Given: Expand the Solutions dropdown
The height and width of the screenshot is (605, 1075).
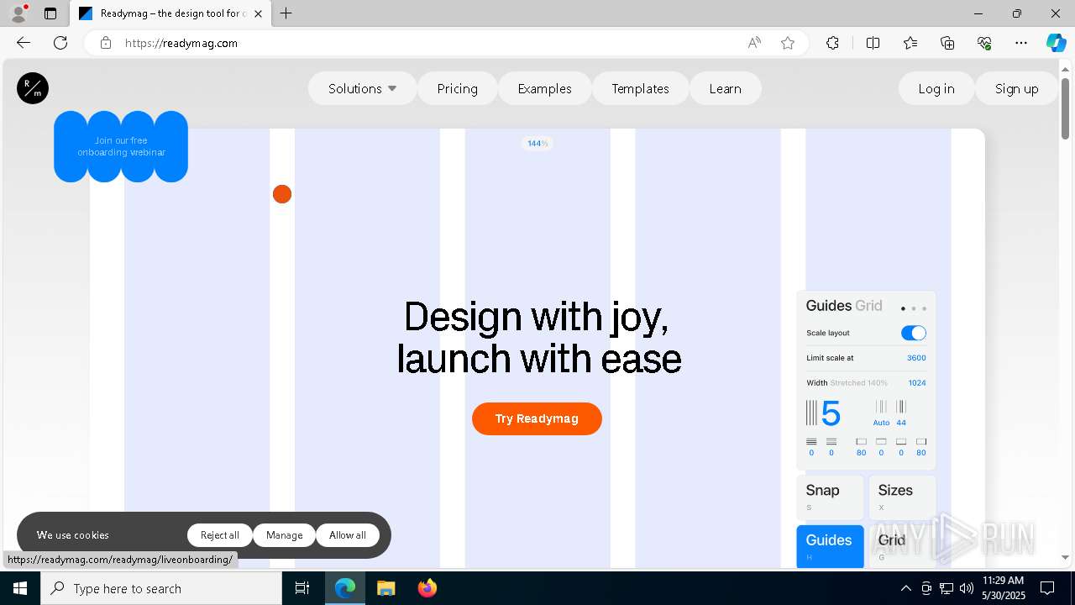Looking at the screenshot, I should [x=363, y=88].
